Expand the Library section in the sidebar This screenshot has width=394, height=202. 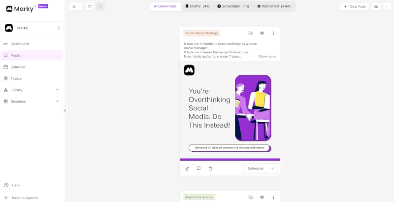[32, 90]
